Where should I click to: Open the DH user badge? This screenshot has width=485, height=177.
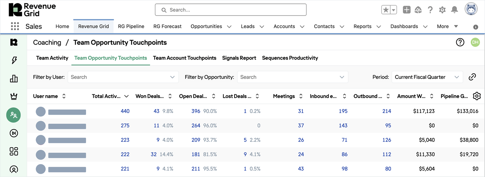pyautogui.click(x=475, y=42)
